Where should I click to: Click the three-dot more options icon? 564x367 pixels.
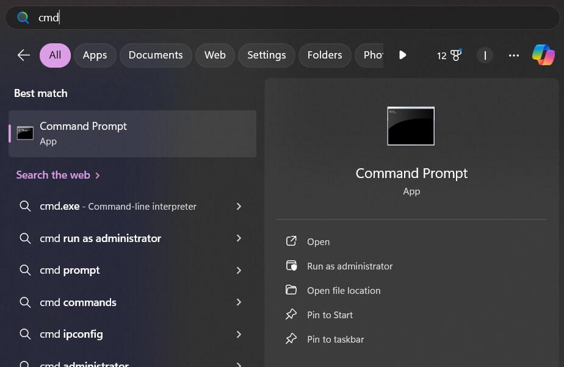[514, 55]
